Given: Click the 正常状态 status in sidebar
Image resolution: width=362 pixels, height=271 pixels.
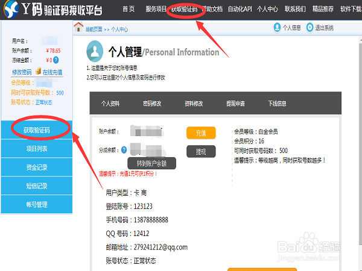Looking at the screenshot, I should (x=43, y=102).
